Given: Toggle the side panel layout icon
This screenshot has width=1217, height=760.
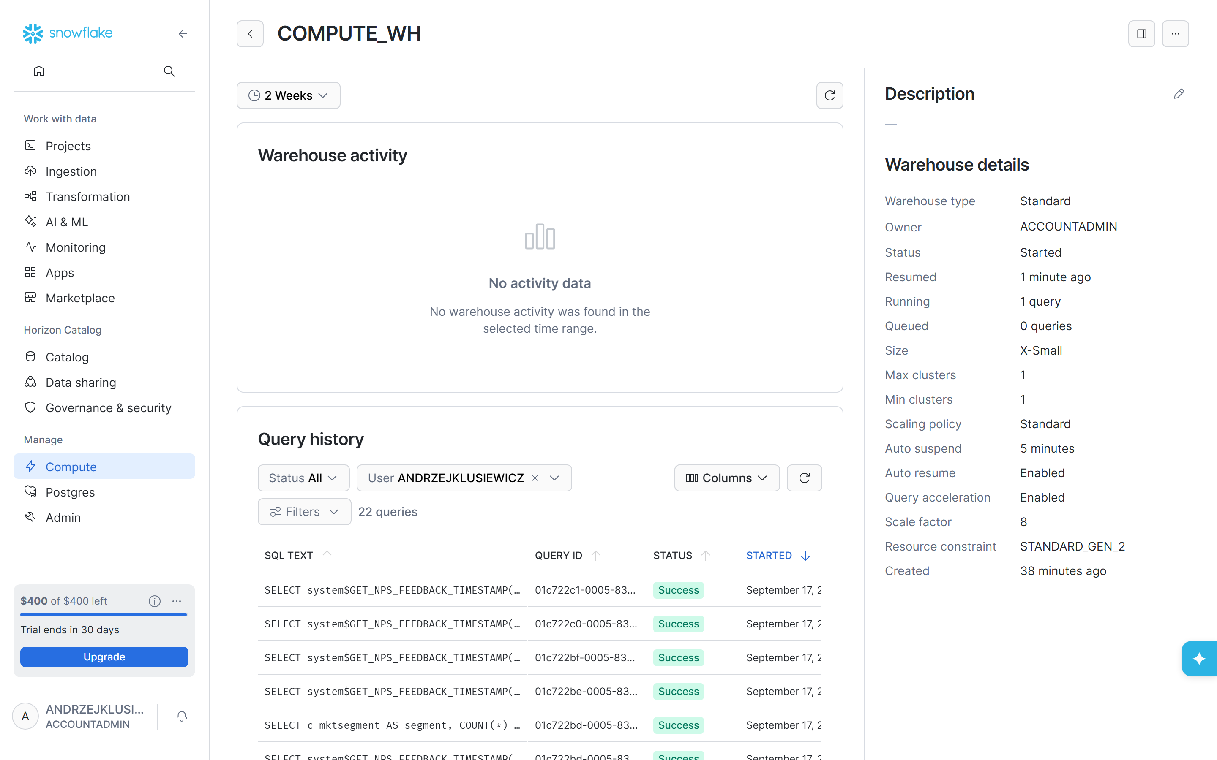Looking at the screenshot, I should [x=1141, y=34].
